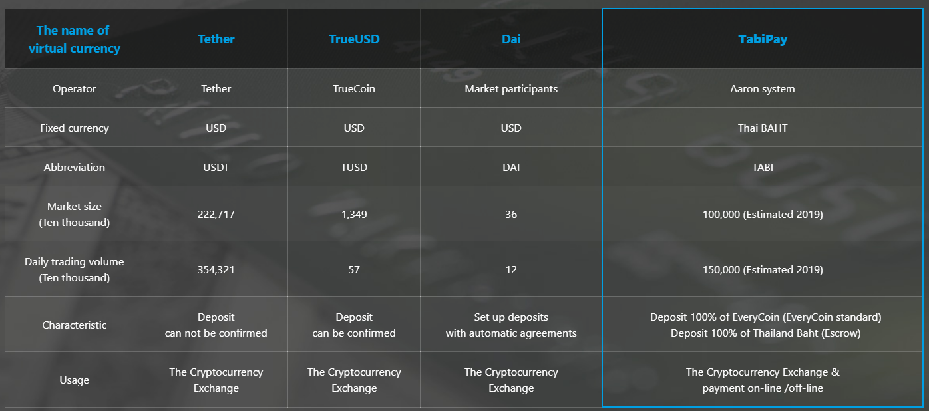Click the 354,321 trading volume value
This screenshot has height=411, width=929.
pos(216,269)
